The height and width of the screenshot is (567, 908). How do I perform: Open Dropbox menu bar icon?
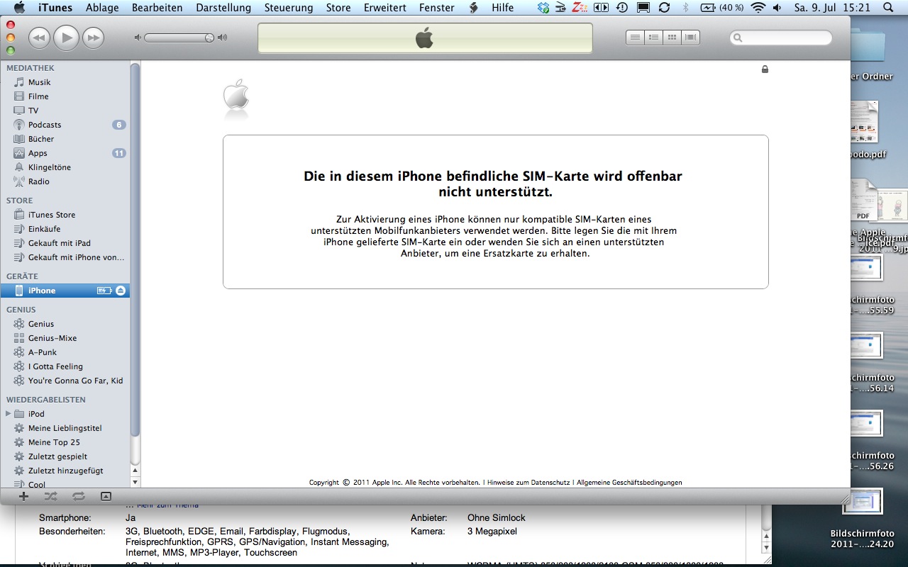[x=543, y=8]
